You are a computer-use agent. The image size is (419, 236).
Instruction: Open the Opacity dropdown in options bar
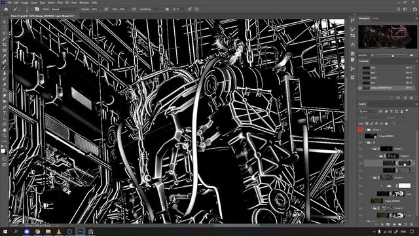(x=100, y=9)
